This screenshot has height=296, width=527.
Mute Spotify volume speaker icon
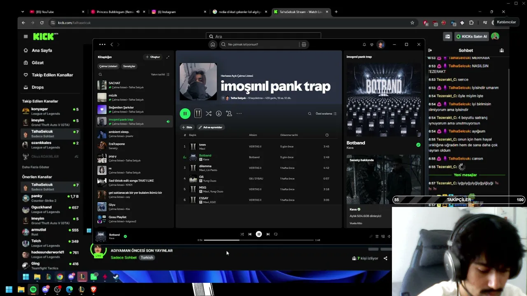point(389,236)
